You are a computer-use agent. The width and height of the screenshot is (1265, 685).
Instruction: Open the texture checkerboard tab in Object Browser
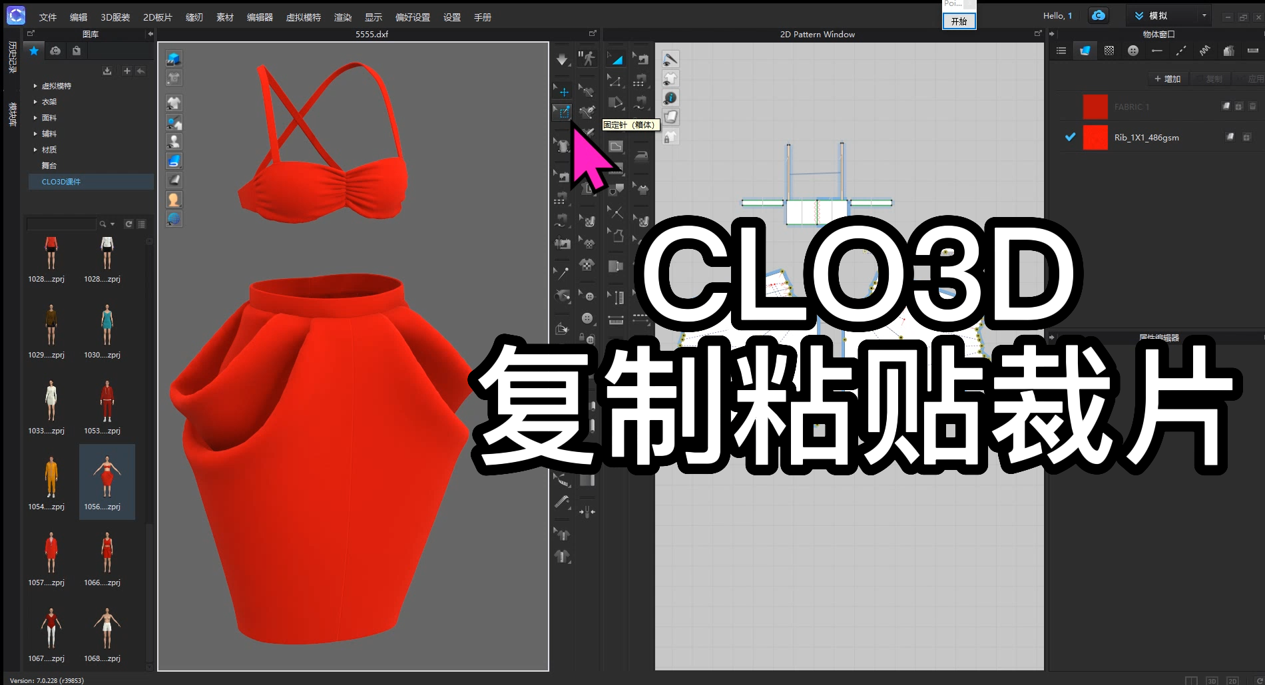coord(1109,51)
